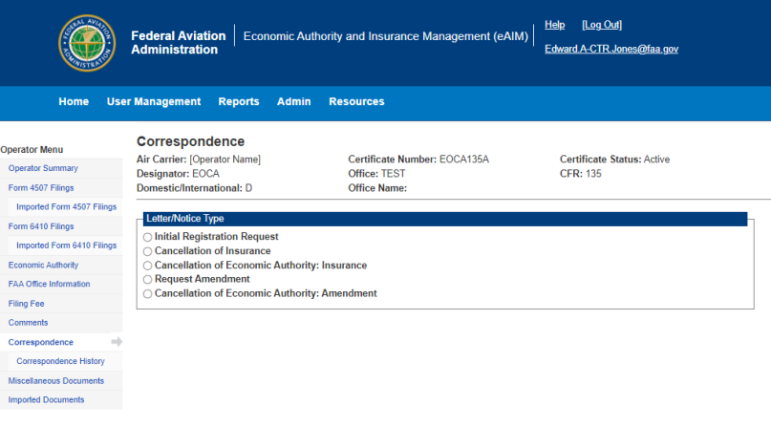Open Economic Authority page
771x448 pixels.
coord(43,265)
